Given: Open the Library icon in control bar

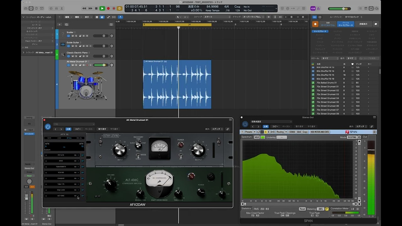Looking at the screenshot, I should coord(25,8).
